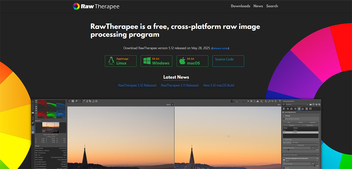Open the Detail tools tab icon
This screenshot has height=169, width=352.
point(288,109)
